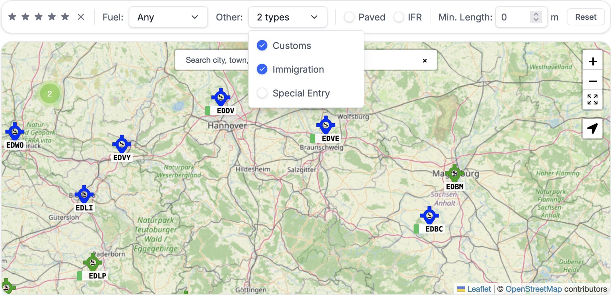Image resolution: width=611 pixels, height=295 pixels.
Task: Uncheck the Customs option
Action: coord(262,45)
